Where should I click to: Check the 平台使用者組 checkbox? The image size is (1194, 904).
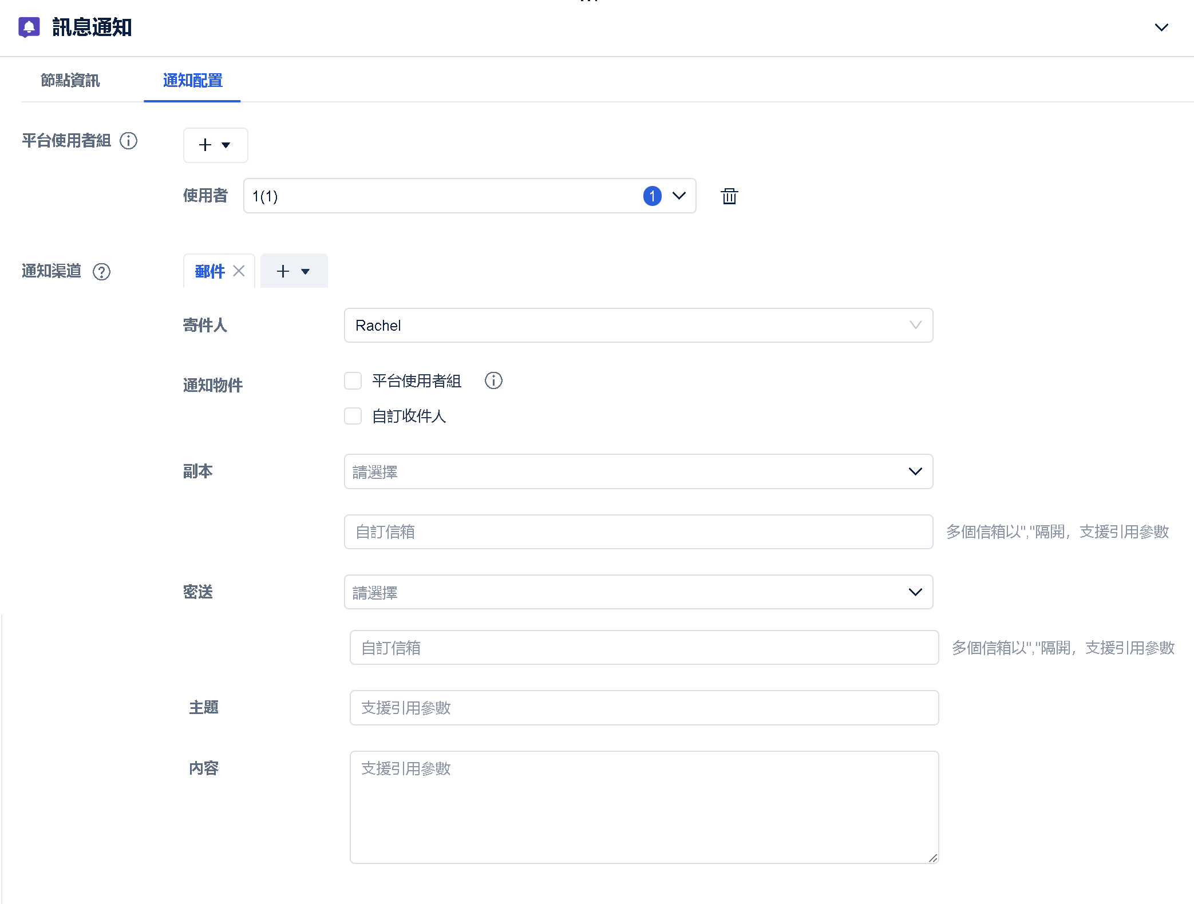tap(353, 381)
